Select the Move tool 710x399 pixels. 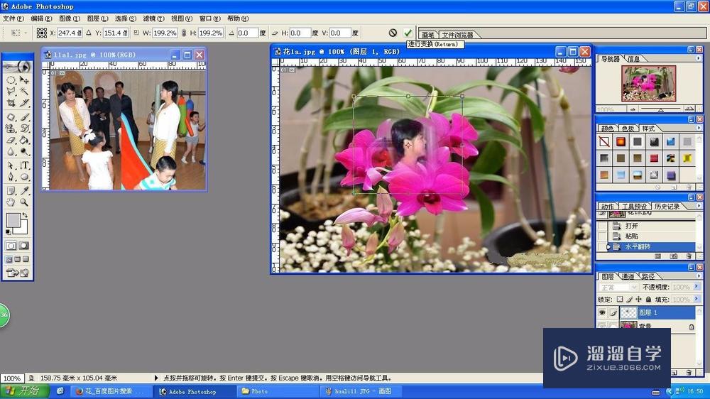[24, 80]
